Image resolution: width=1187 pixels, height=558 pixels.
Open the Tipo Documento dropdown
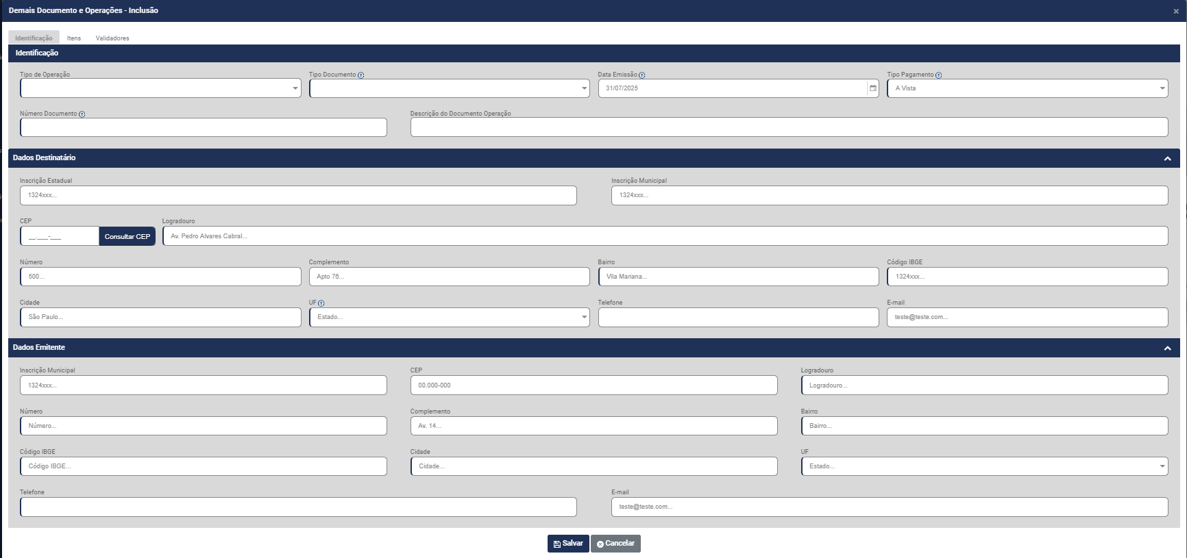[450, 88]
